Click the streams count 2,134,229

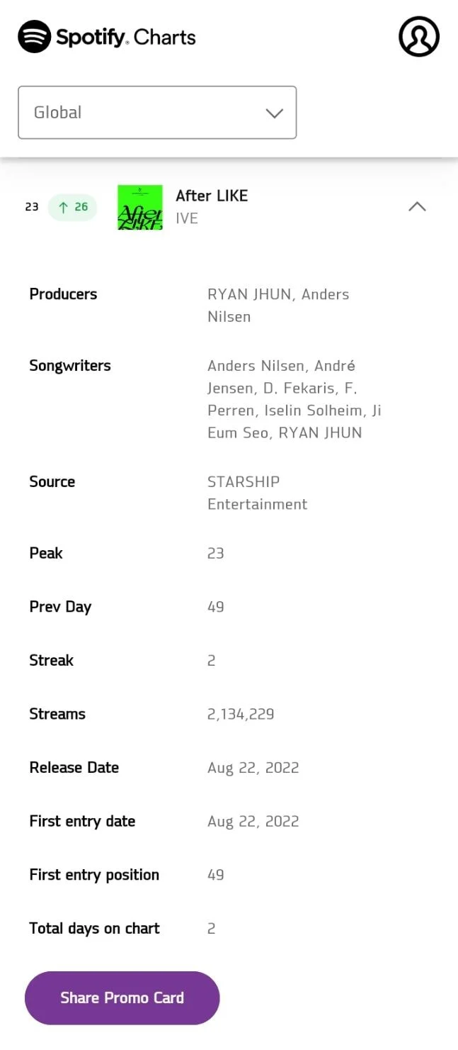pos(241,714)
